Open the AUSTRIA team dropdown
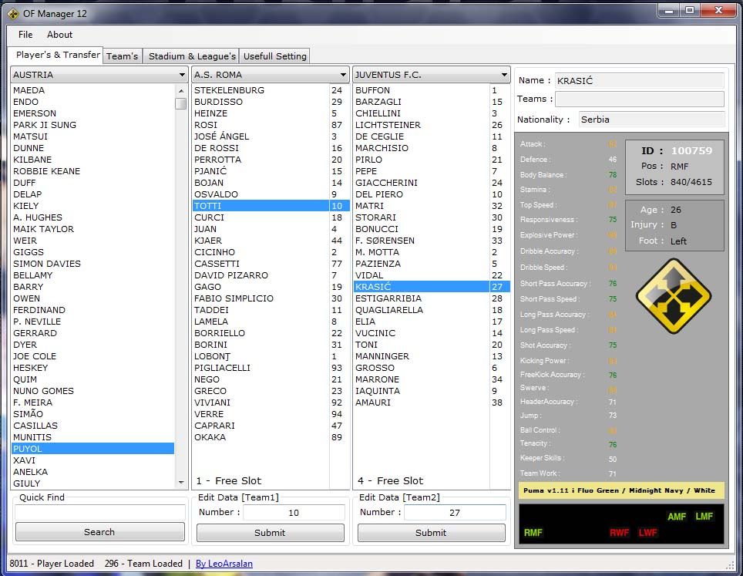Viewport: 743px width, 576px height. pyautogui.click(x=182, y=75)
